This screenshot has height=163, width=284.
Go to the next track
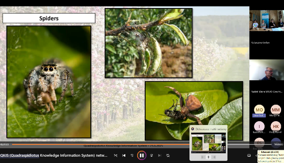pos(160,155)
